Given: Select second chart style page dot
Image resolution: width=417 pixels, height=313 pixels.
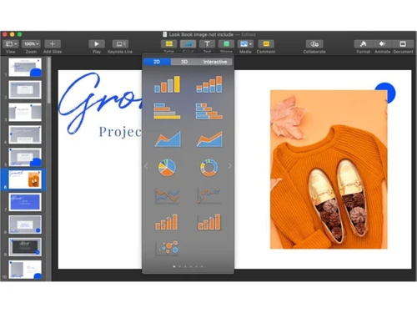Looking at the screenshot, I should point(180,266).
